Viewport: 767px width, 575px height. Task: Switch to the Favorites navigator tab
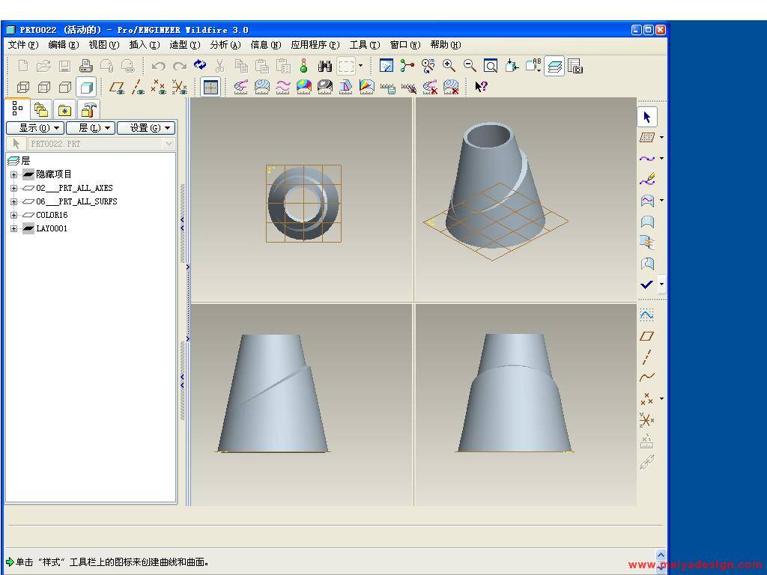coord(65,109)
